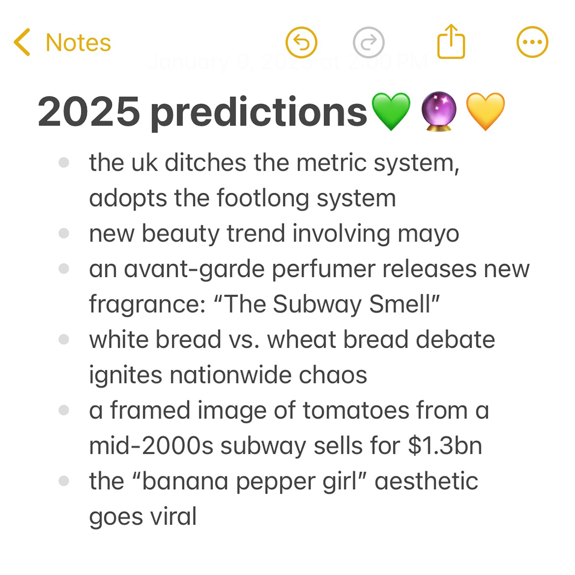
Task: Place cursor in '2025 predictions' title
Action: pyautogui.click(x=202, y=112)
